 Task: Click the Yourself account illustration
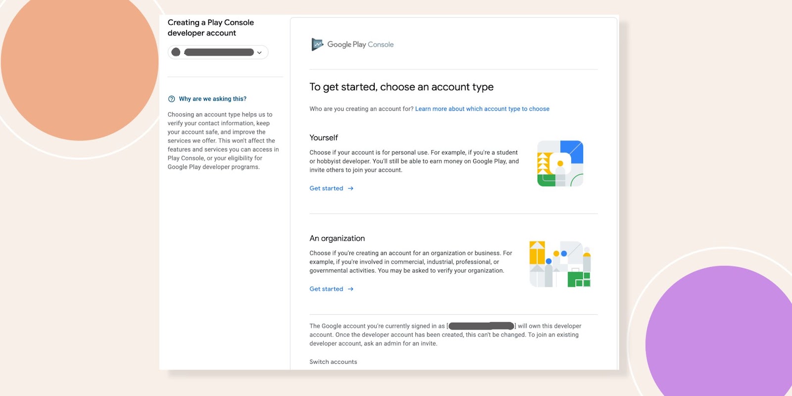560,163
